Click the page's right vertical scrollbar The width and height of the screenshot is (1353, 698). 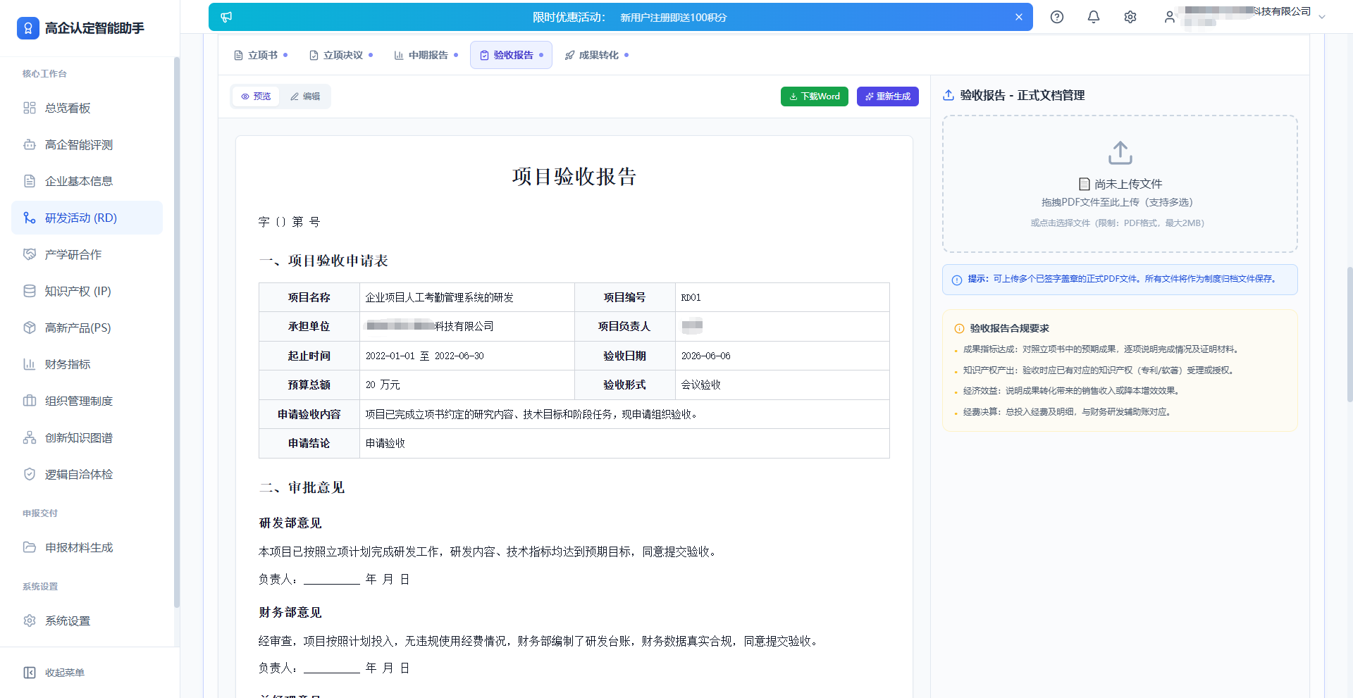pos(1349,335)
